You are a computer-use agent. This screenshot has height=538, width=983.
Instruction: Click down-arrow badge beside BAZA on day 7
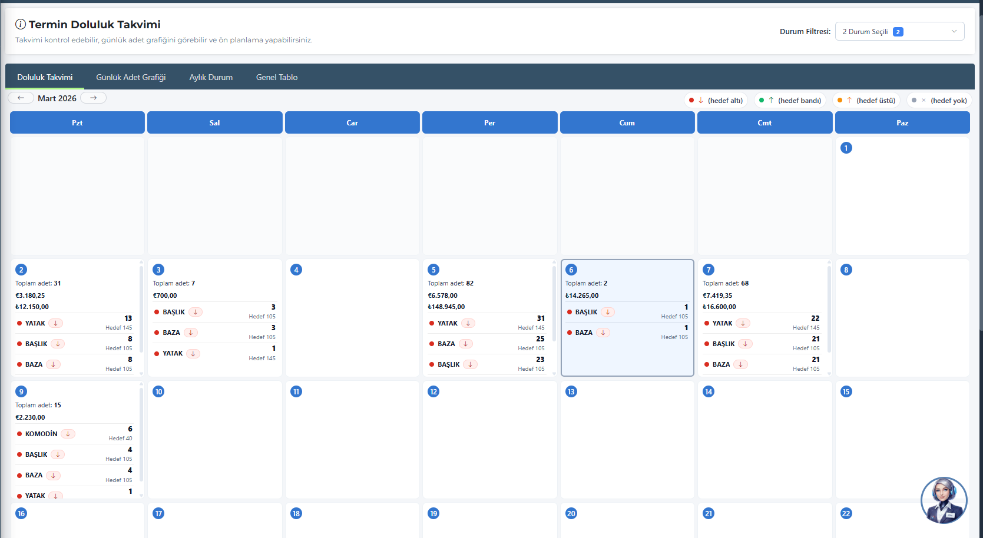click(x=740, y=364)
